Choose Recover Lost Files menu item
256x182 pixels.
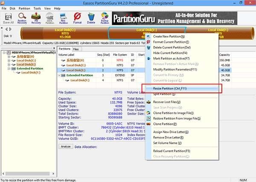tap(167, 102)
